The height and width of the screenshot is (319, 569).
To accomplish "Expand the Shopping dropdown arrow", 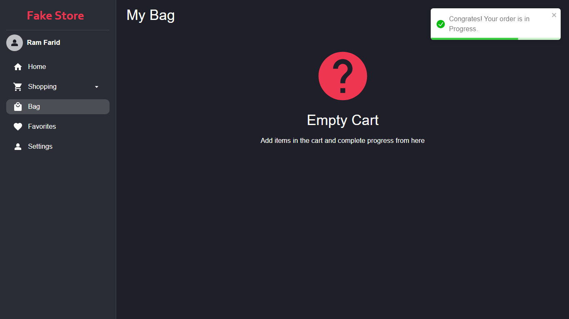I will point(97,87).
